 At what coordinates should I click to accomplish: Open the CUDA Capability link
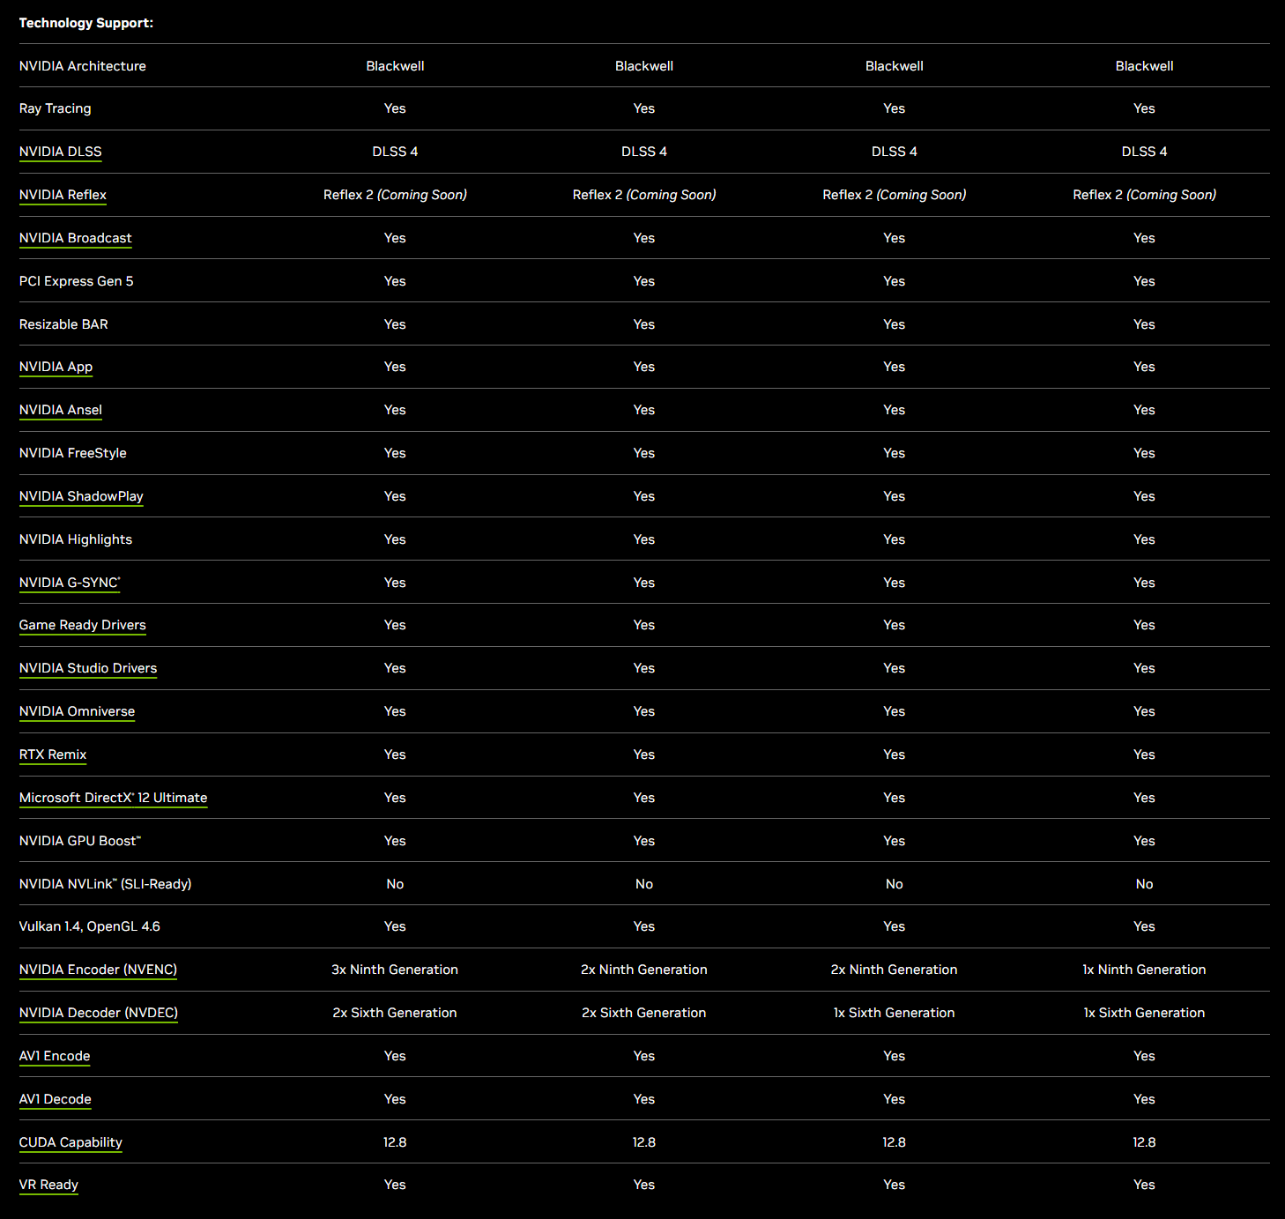tap(71, 1142)
